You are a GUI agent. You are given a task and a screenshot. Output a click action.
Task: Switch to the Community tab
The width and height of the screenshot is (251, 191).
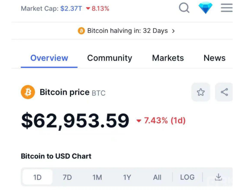tap(109, 58)
